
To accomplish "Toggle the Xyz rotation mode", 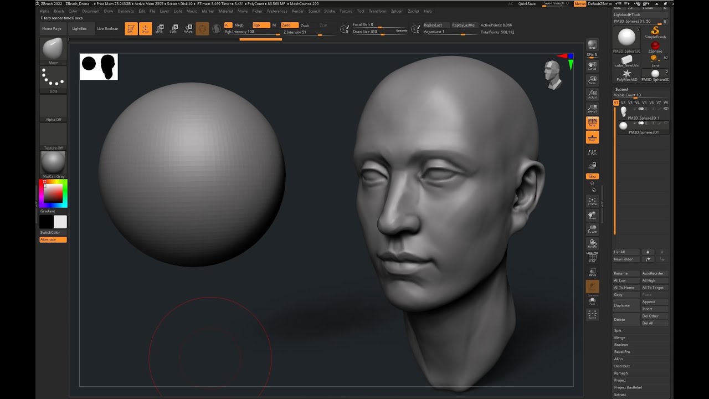I will click(592, 176).
